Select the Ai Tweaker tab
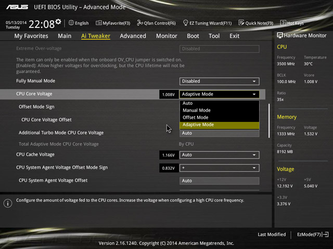333x249 pixels. (96, 36)
